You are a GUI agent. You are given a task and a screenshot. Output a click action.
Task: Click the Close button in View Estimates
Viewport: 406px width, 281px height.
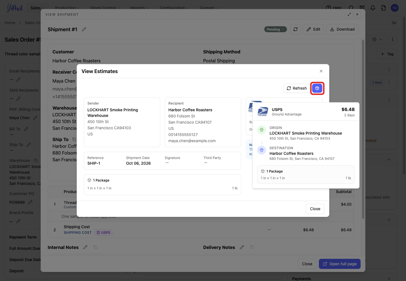click(315, 209)
